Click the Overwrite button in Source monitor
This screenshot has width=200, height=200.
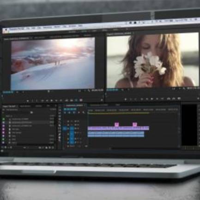point(72,101)
